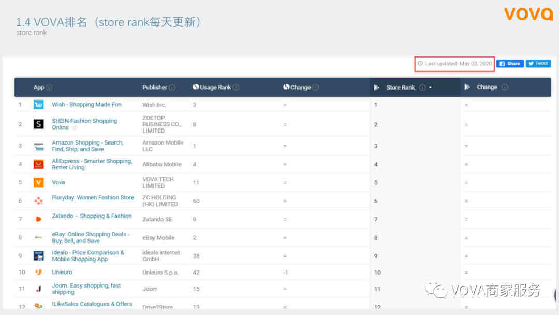The height and width of the screenshot is (315, 559).
Task: Share the ranking on Facebook
Action: [510, 64]
